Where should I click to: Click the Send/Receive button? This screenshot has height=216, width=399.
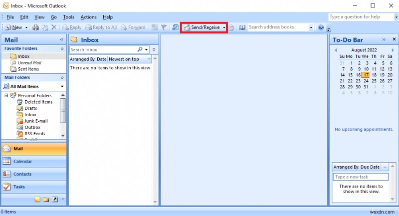202,27
